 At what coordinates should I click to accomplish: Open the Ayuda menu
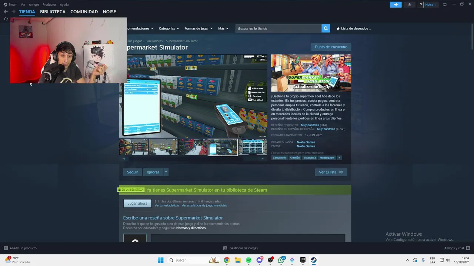[64, 5]
